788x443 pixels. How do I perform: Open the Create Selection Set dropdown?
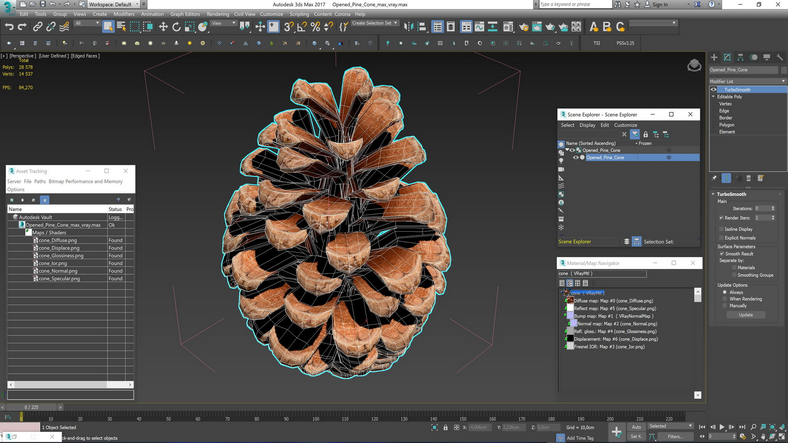coord(396,23)
